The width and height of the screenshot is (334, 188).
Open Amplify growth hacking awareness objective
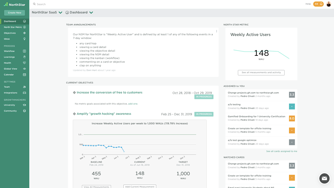tap(104, 114)
